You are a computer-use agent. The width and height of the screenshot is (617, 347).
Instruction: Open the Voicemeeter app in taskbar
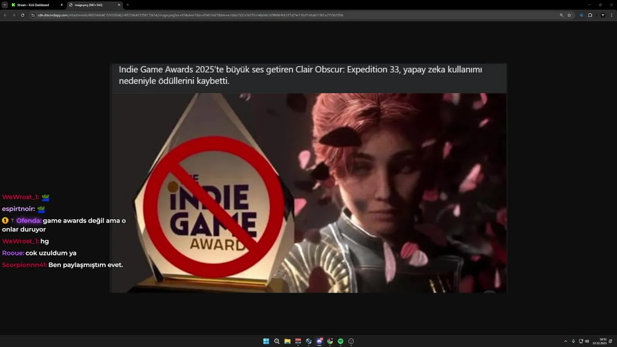[298, 341]
